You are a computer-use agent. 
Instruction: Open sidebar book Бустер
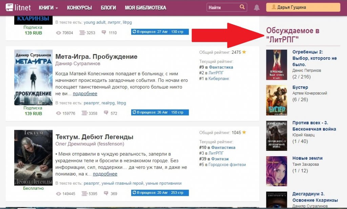coord(300,87)
